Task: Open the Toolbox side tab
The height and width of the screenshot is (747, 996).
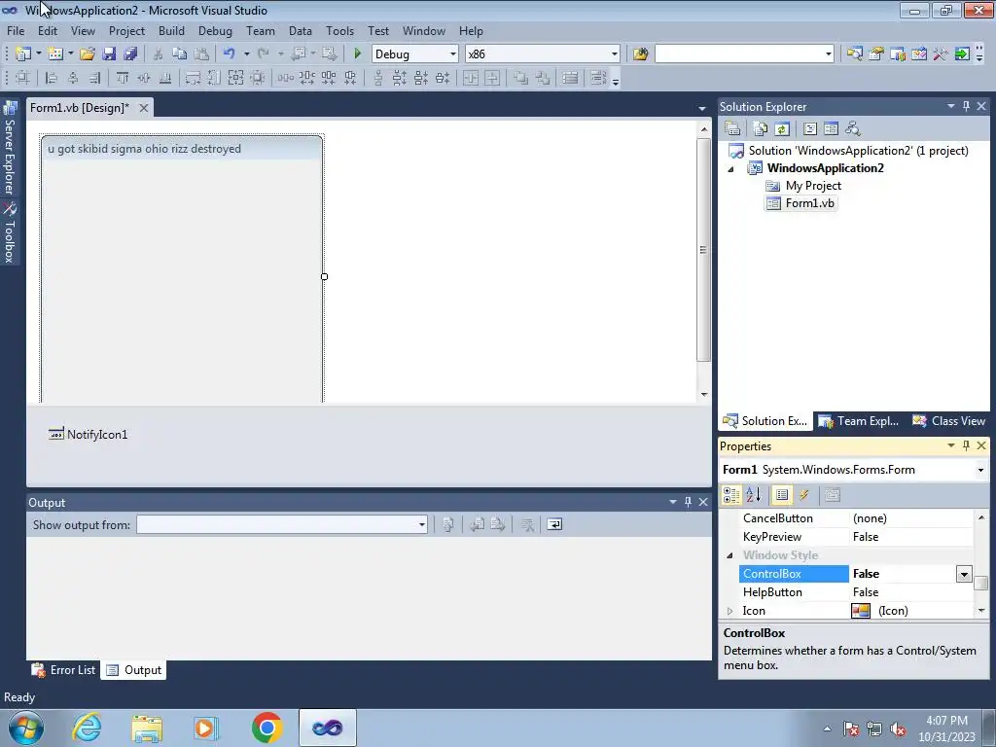Action: (9, 233)
